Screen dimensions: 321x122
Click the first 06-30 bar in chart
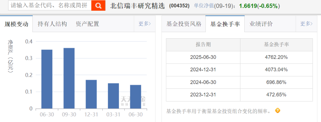pos(47,79)
